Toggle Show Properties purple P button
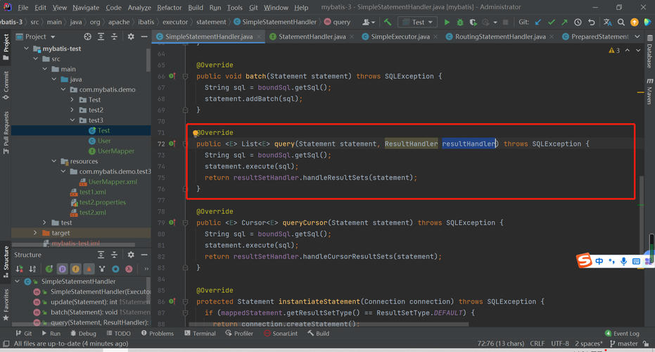655x352 pixels. tap(62, 269)
